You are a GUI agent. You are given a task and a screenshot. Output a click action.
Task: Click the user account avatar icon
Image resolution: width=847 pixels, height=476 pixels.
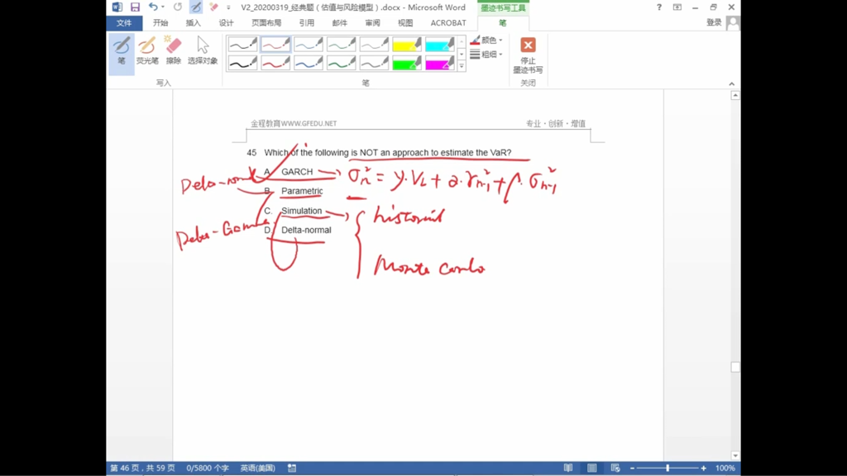pyautogui.click(x=733, y=22)
